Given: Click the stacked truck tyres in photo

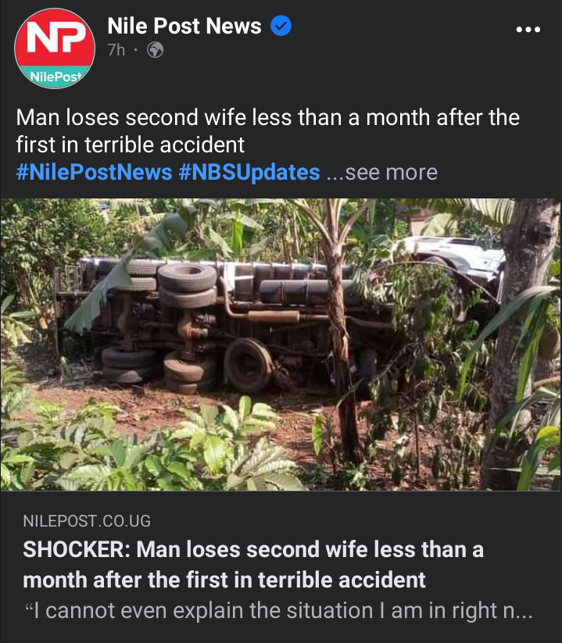Looking at the screenshot, I should [x=188, y=285].
